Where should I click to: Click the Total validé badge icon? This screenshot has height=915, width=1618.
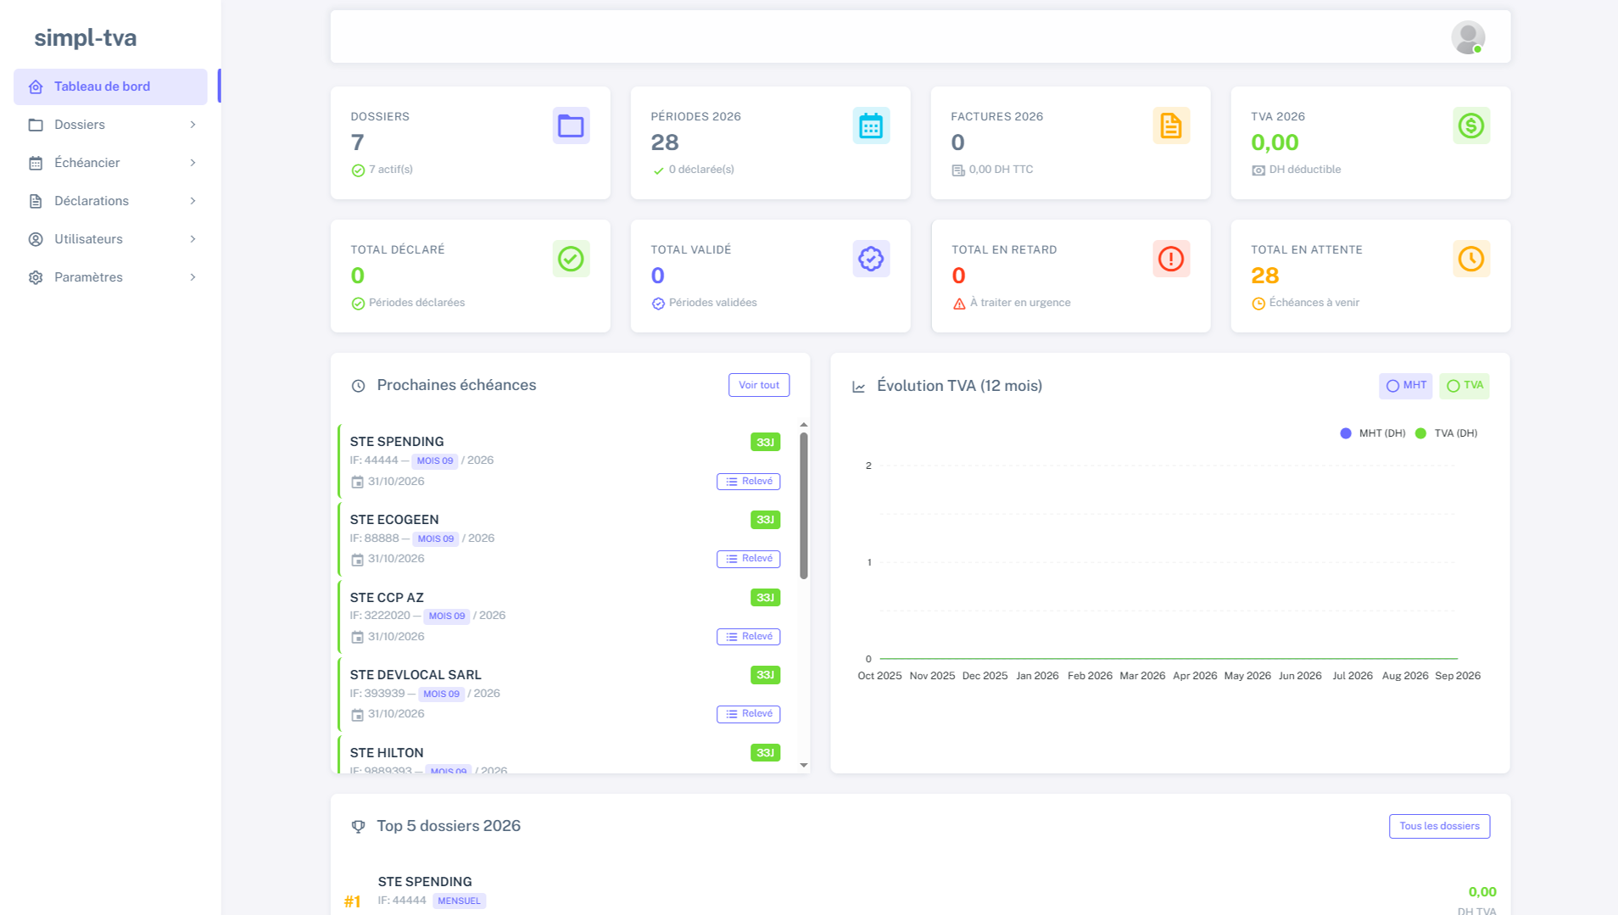(x=871, y=259)
